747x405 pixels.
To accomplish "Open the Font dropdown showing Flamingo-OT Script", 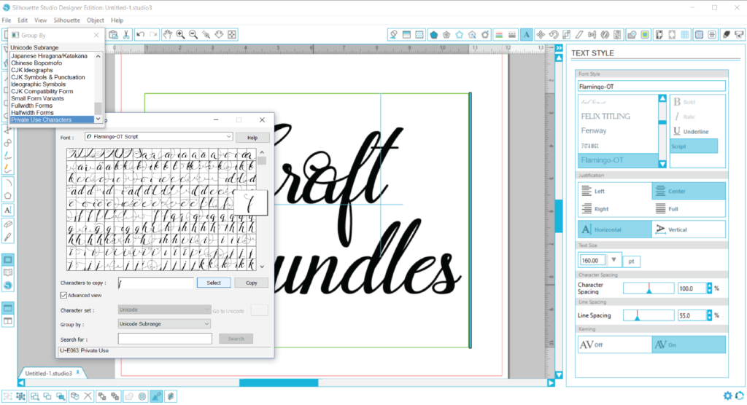I will point(158,137).
